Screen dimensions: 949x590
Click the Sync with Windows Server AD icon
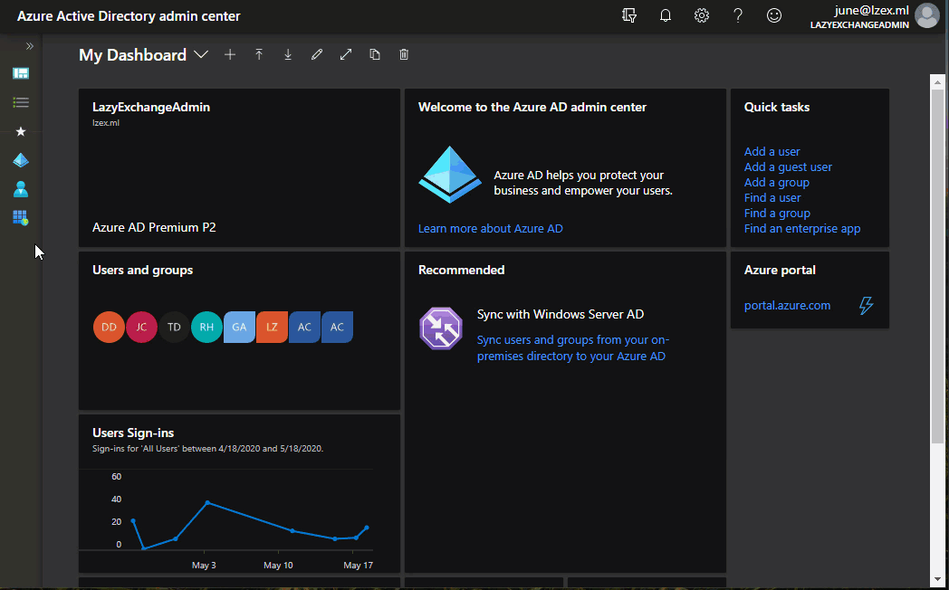pos(441,328)
